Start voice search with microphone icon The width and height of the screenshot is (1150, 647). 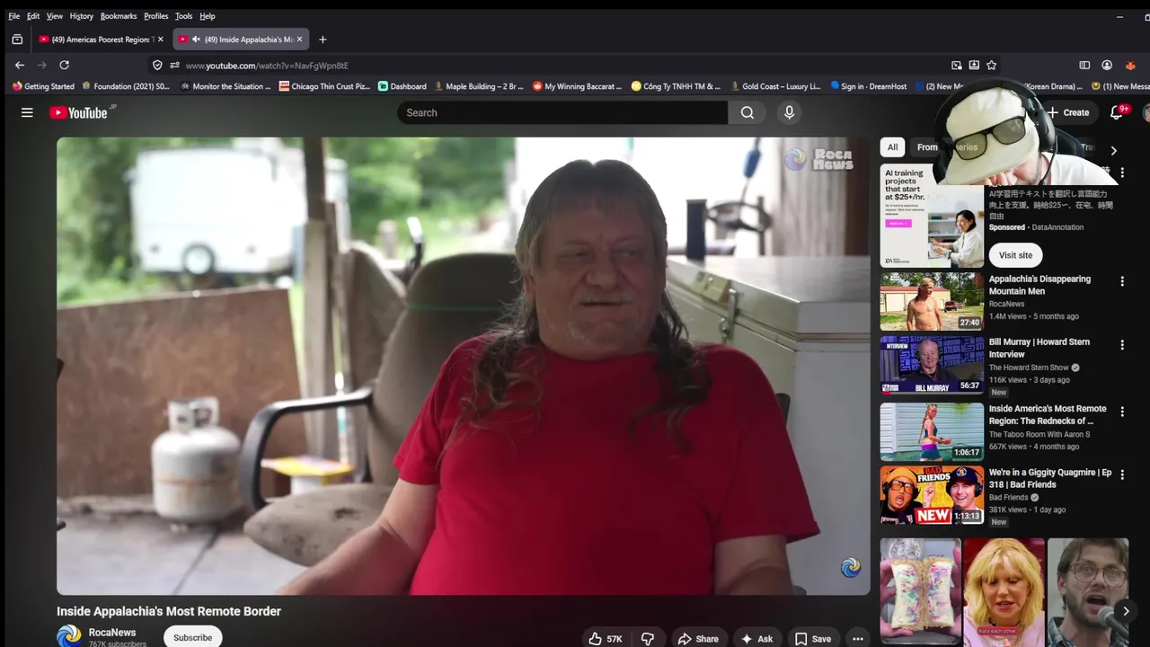[789, 112]
